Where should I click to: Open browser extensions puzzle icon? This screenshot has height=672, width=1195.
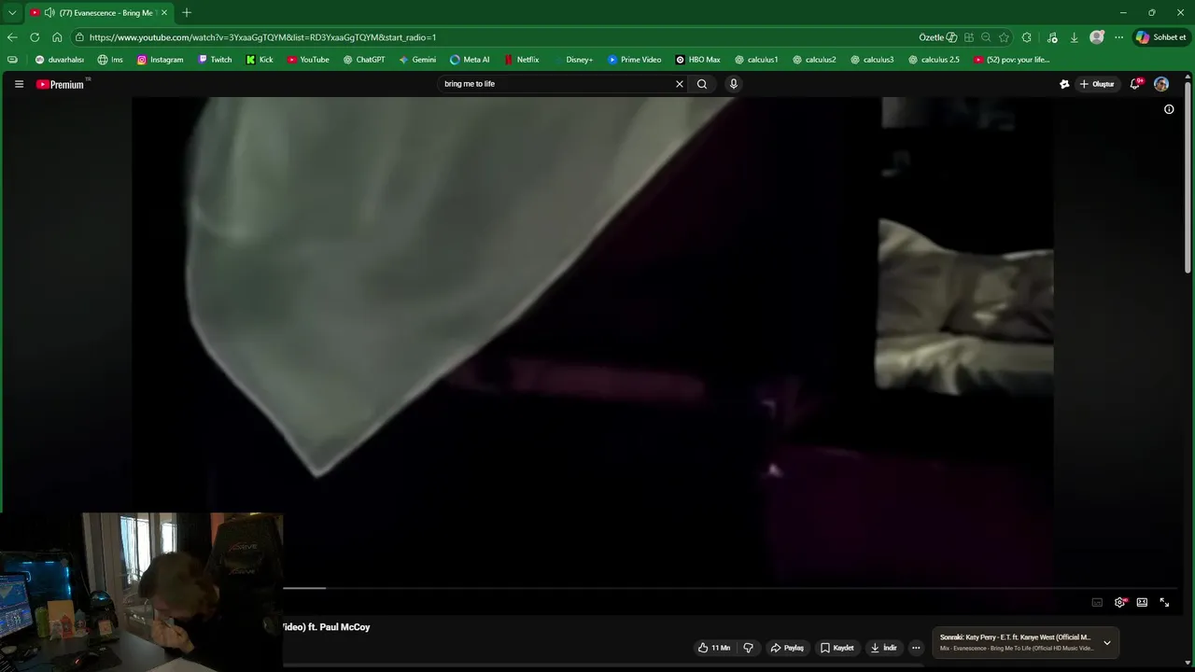point(1027,37)
